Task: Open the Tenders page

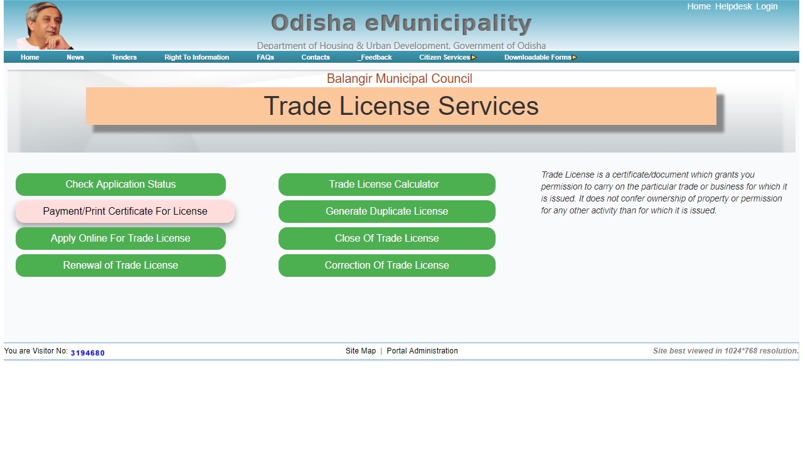Action: (124, 57)
